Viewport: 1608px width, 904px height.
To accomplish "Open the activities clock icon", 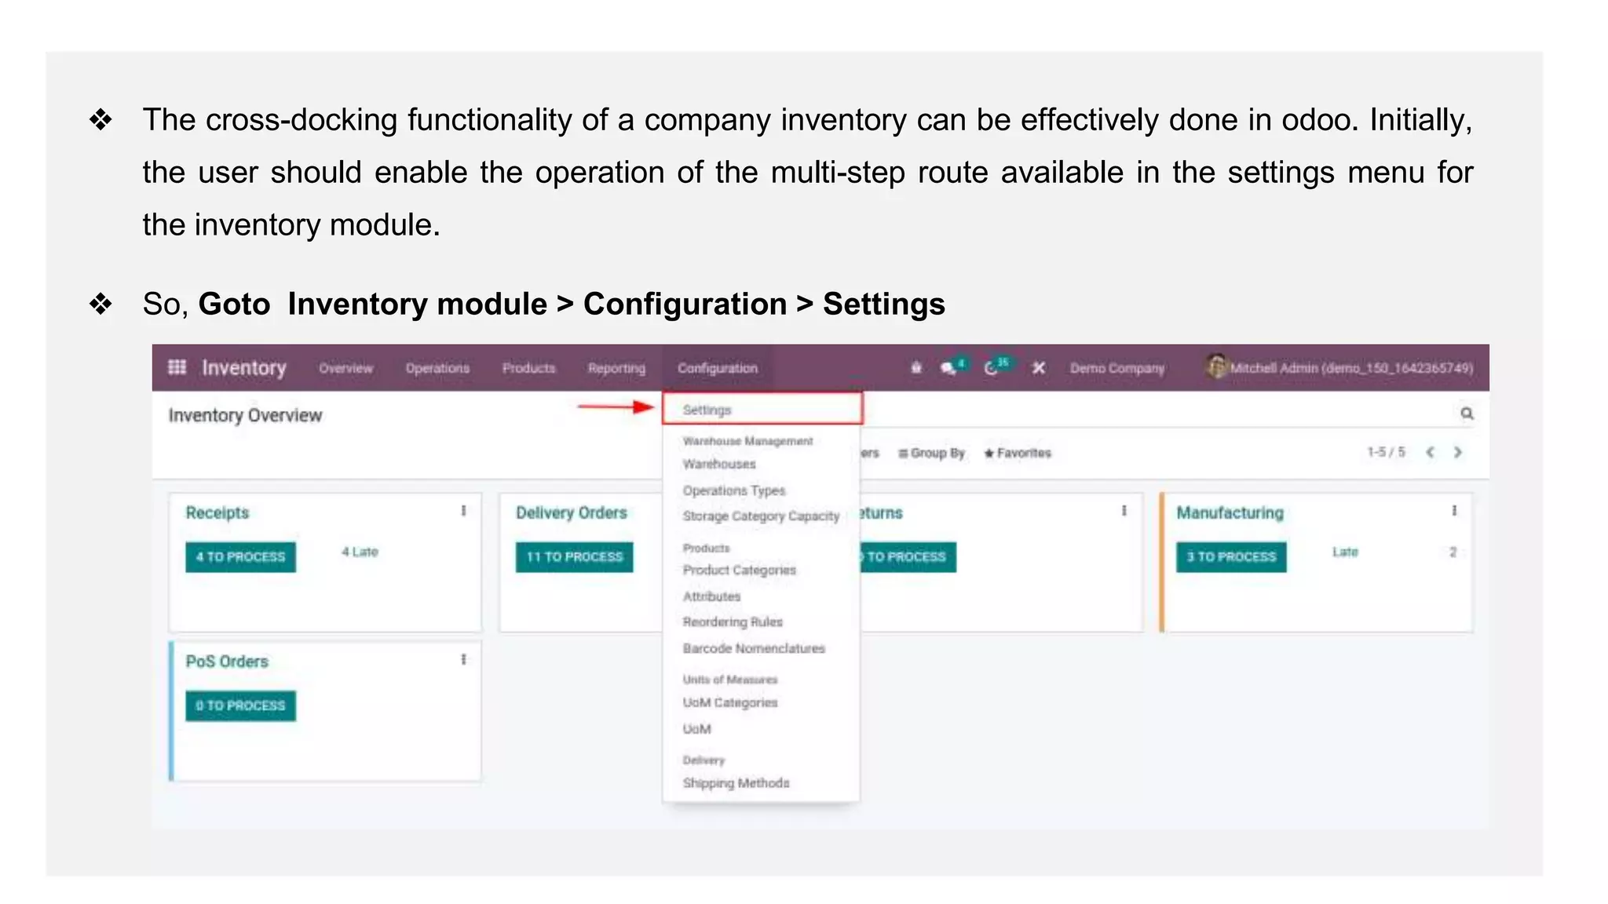I will pos(992,367).
